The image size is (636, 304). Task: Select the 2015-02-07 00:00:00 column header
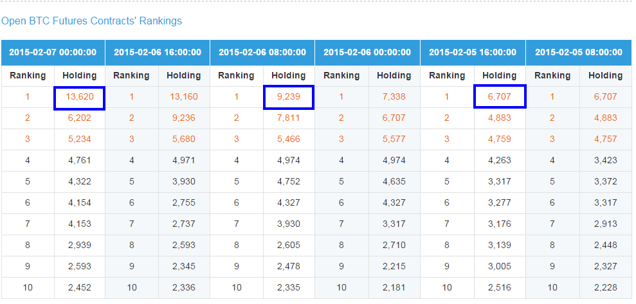coord(53,52)
